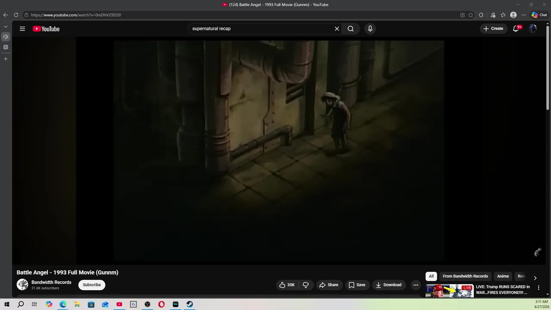This screenshot has width=551, height=310.
Task: Show more filter chips with the right arrow
Action: [x=535, y=278]
